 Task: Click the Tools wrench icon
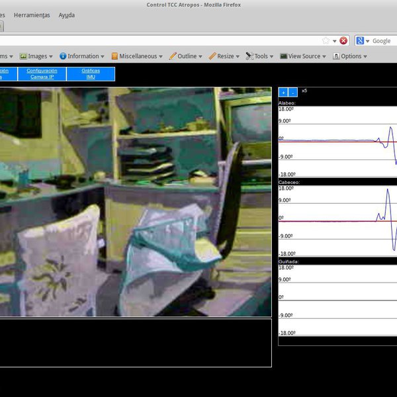(249, 56)
